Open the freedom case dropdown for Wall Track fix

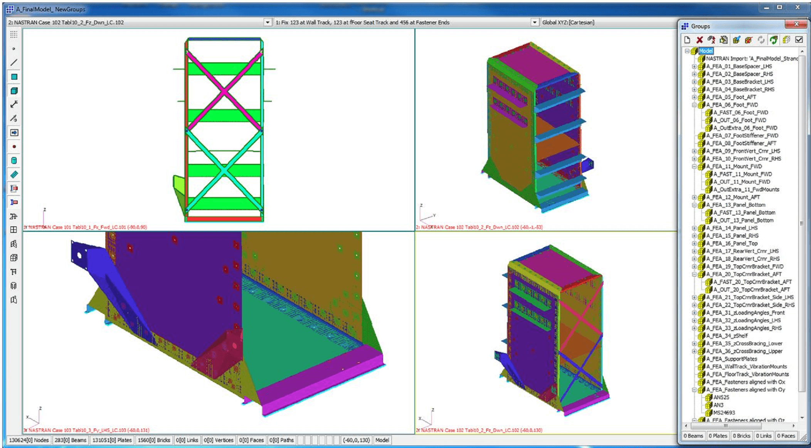coord(536,22)
